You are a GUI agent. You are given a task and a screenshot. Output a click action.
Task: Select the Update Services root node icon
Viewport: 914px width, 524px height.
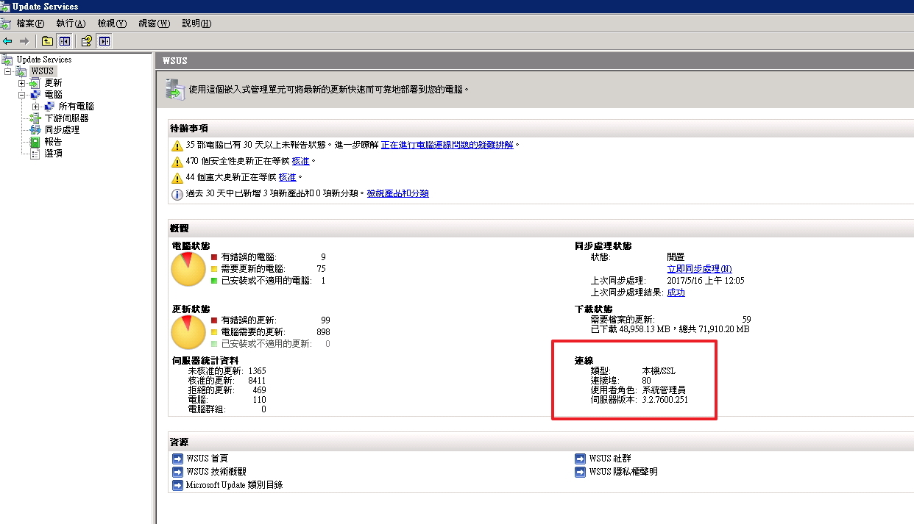(x=7, y=60)
